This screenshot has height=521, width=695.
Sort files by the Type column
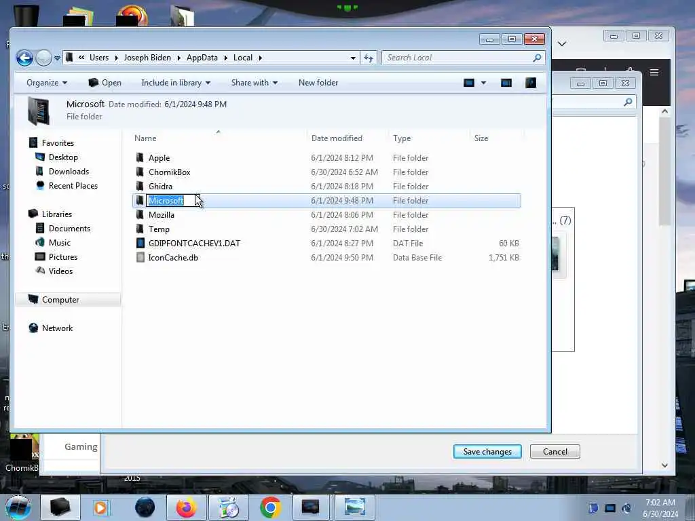[402, 138]
